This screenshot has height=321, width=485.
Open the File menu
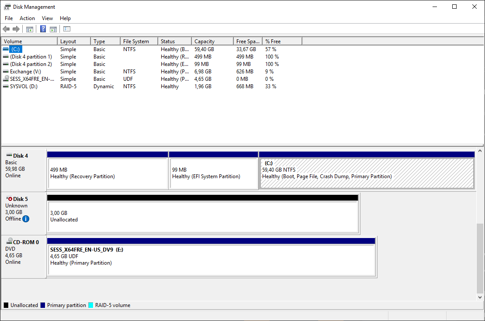pos(9,18)
